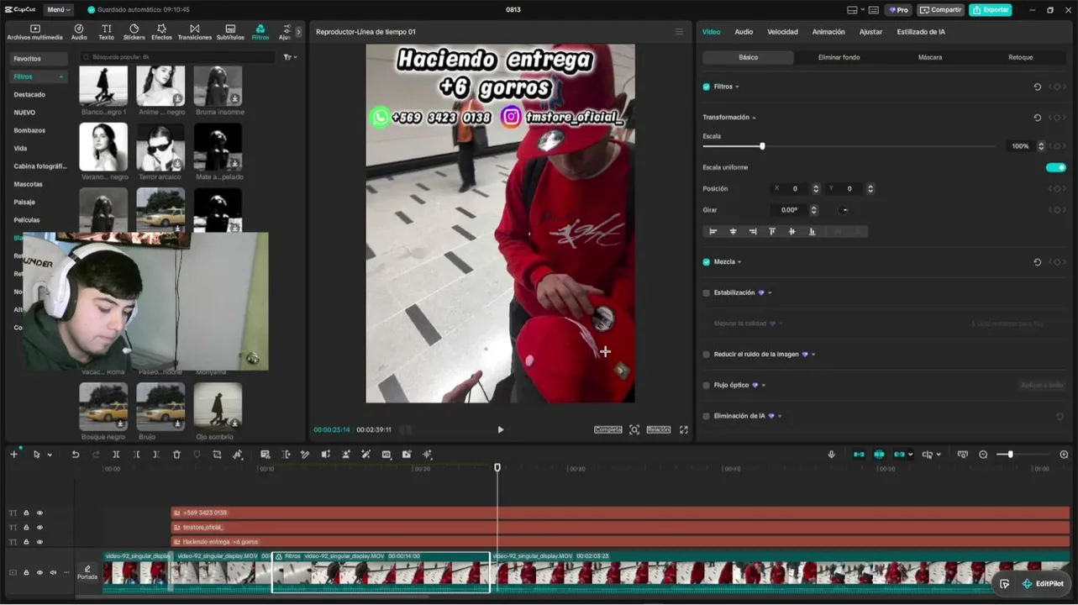Click the undo arrow in timeline toolbar
Viewport: 1078px width, 605px height.
[76, 455]
